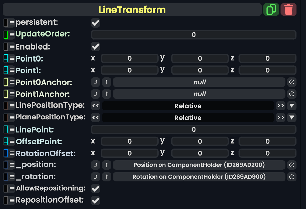Disable the Enabled checkbox

(95, 46)
